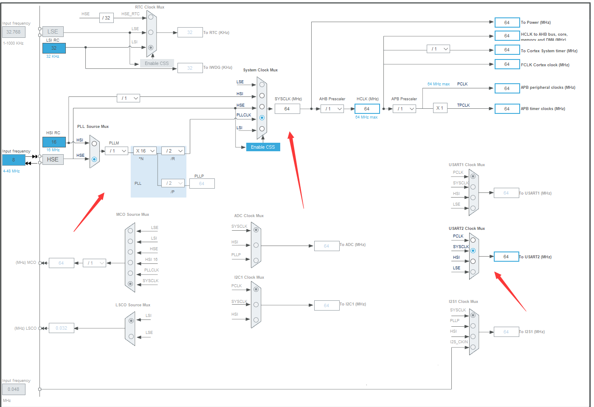The height and width of the screenshot is (407, 594).
Task: Select HSI in System Clock Mux
Action: tap(262, 96)
